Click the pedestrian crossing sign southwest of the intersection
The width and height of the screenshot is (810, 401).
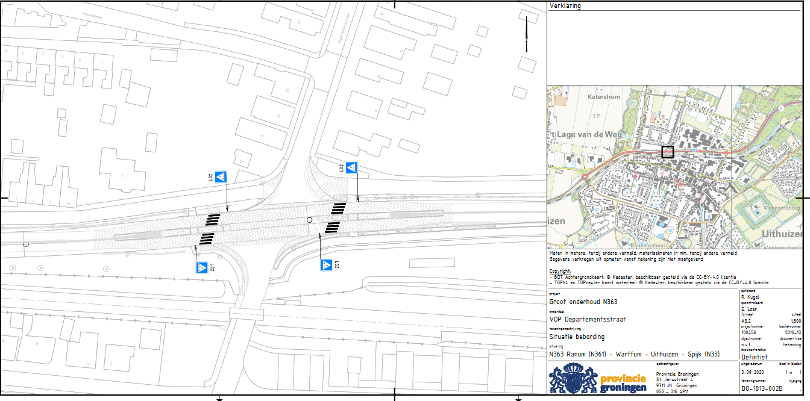202,267
